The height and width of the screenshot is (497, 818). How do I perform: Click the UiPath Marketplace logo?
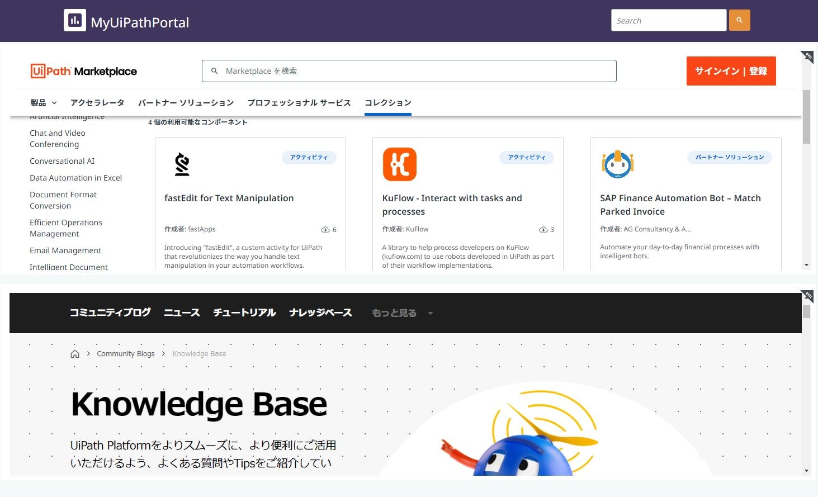tap(83, 70)
